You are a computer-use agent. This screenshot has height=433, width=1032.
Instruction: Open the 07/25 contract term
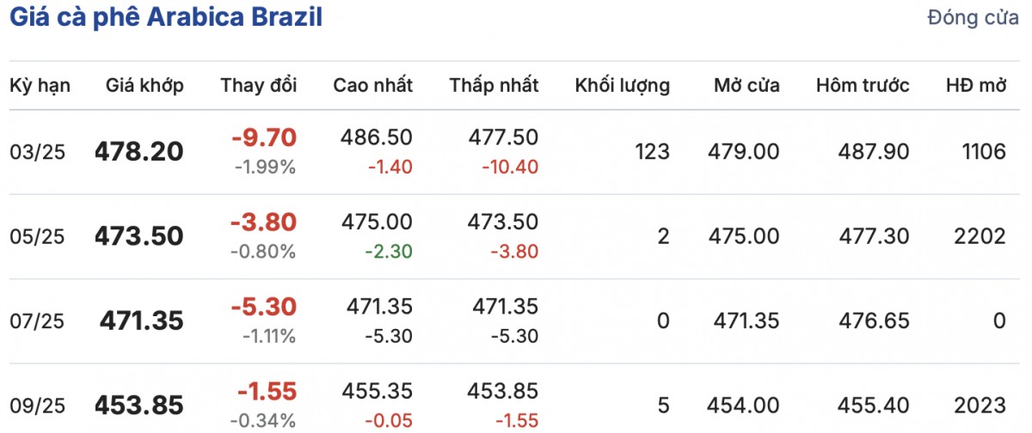[x=37, y=320]
